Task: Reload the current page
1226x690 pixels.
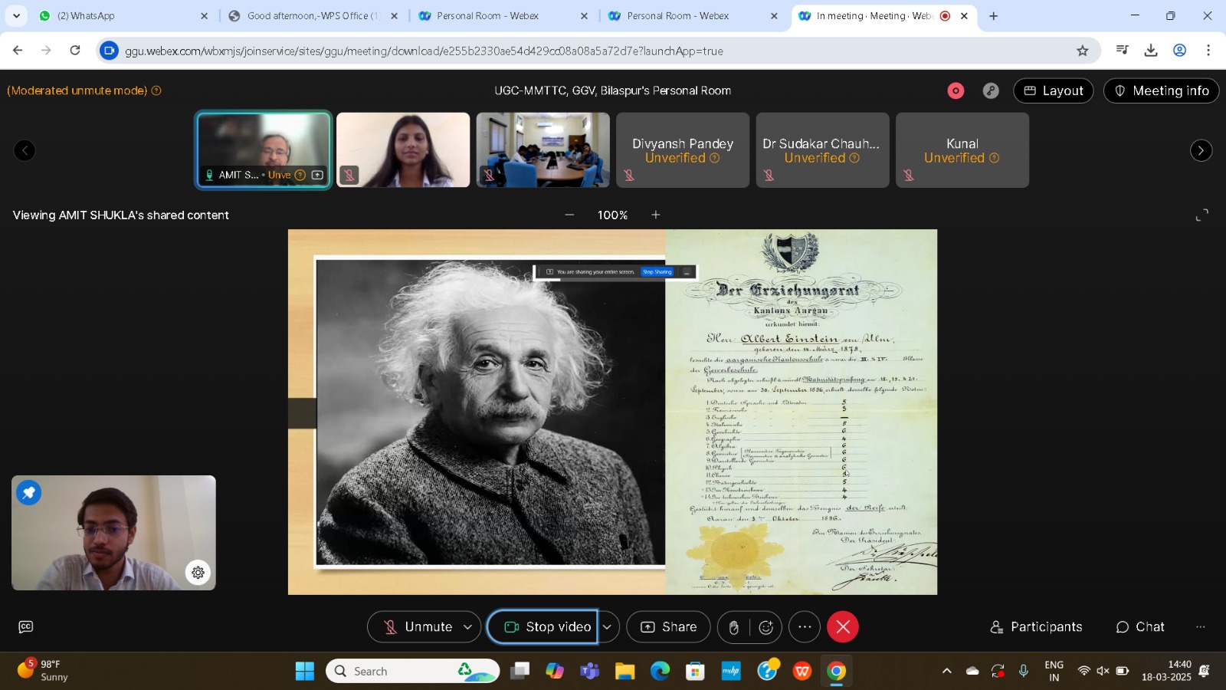Action: [x=75, y=51]
